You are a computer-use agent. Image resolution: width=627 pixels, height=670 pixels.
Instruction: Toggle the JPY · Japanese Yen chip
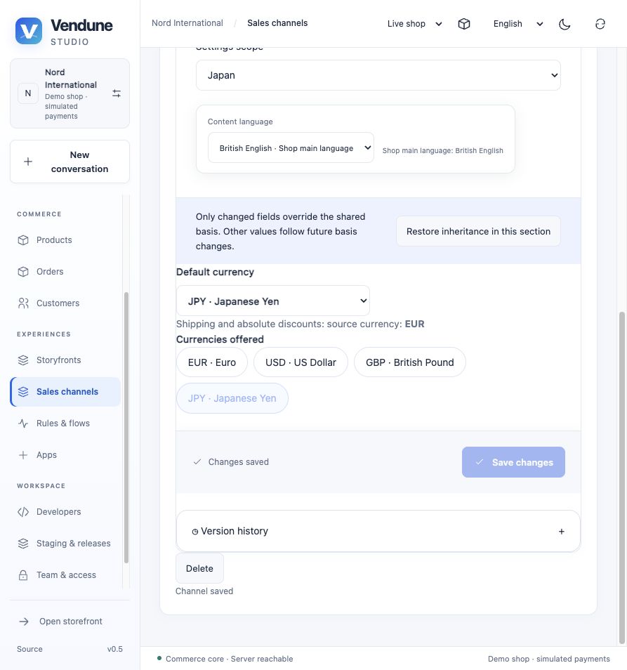pyautogui.click(x=232, y=398)
